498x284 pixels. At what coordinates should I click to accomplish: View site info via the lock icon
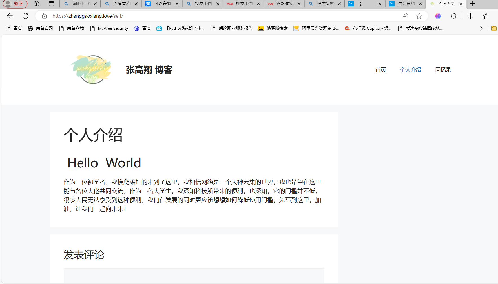(x=44, y=16)
